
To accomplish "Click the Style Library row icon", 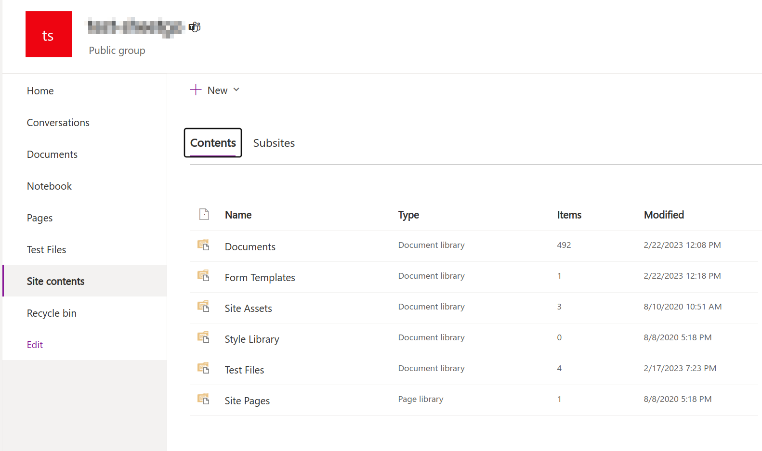I will point(203,337).
